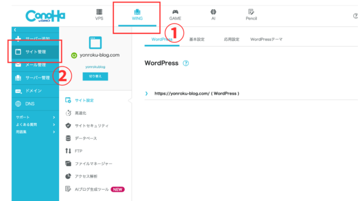Click the ConoHa logo
This screenshot has width=358, height=201.
[44, 16]
